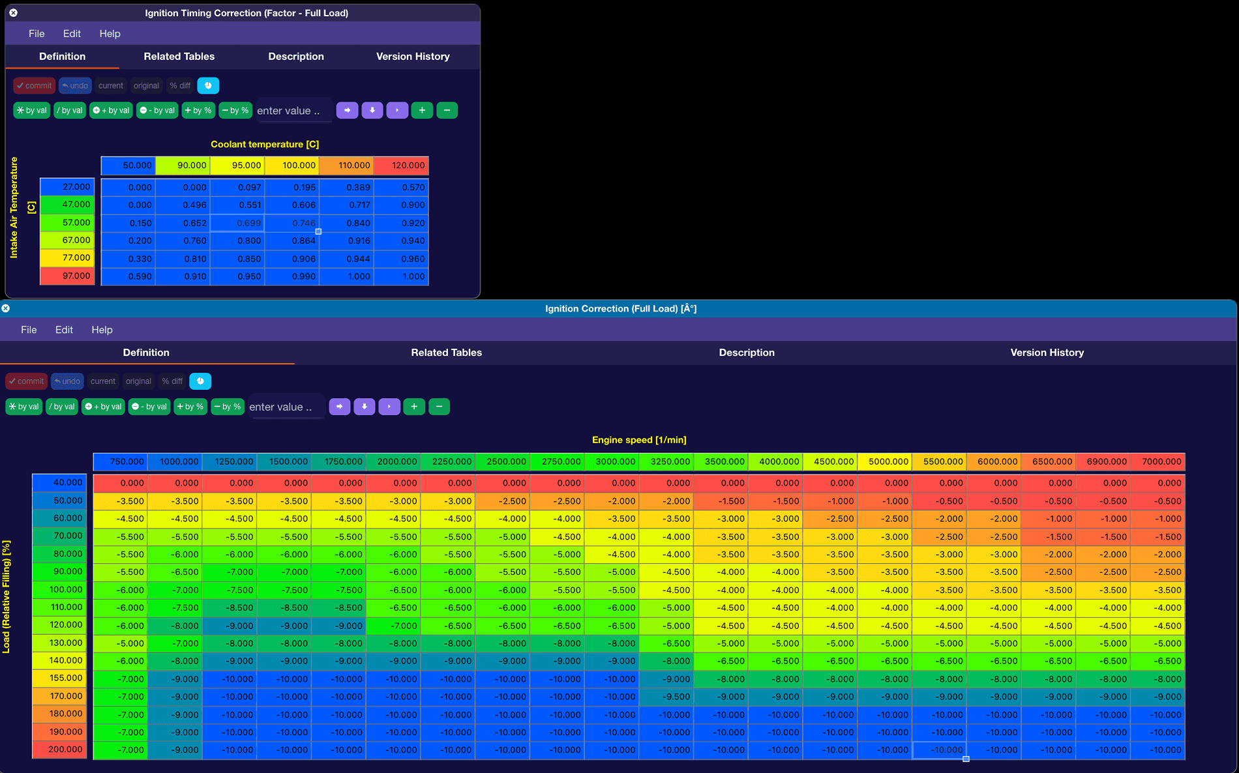The image size is (1239, 773).
Task: Commit changes in the Factor window
Action: [x=34, y=85]
